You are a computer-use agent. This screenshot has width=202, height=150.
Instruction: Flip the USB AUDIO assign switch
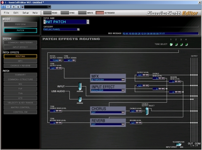pyautogui.click(x=80, y=99)
